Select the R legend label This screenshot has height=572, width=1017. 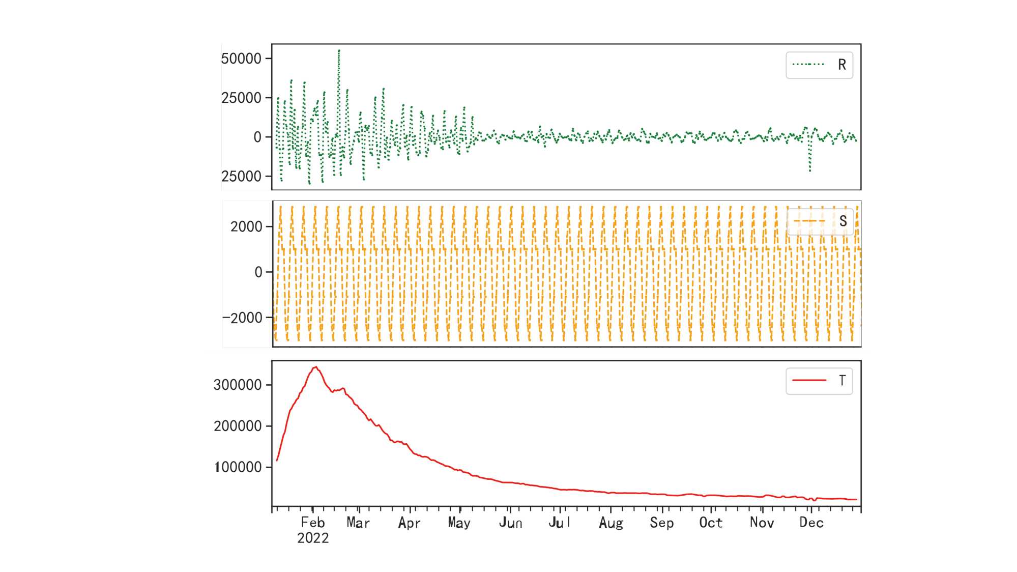(x=842, y=65)
